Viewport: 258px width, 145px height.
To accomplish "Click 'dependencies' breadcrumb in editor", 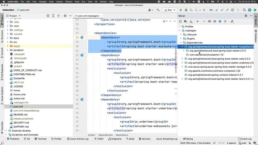I will 106,135.
